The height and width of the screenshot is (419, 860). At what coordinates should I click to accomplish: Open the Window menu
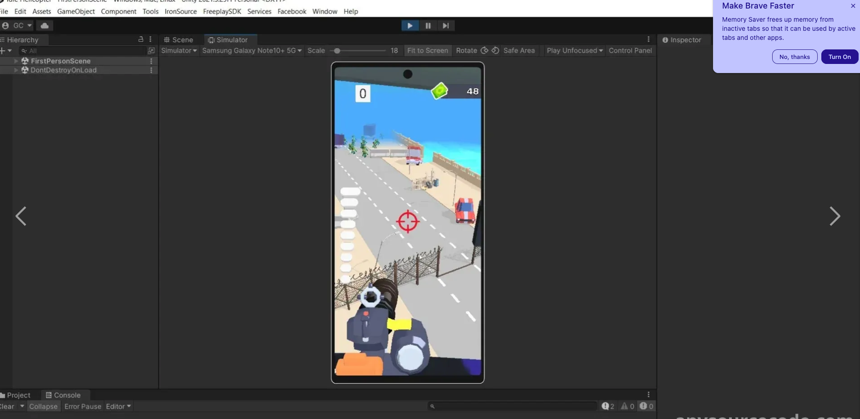pyautogui.click(x=325, y=11)
